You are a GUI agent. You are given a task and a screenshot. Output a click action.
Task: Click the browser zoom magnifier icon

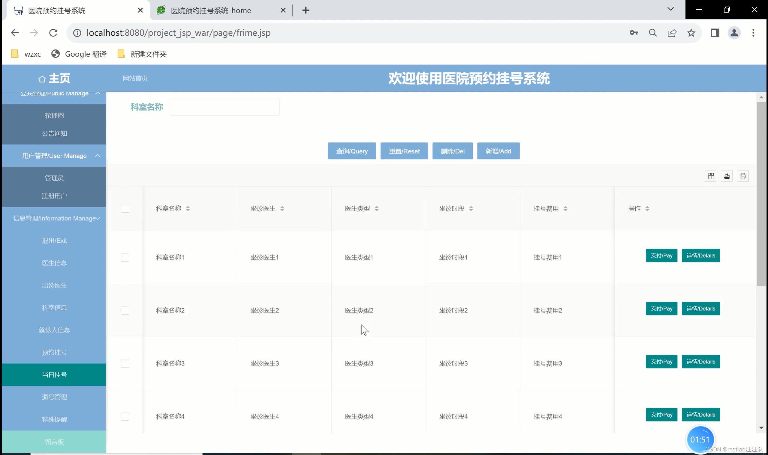coord(653,33)
